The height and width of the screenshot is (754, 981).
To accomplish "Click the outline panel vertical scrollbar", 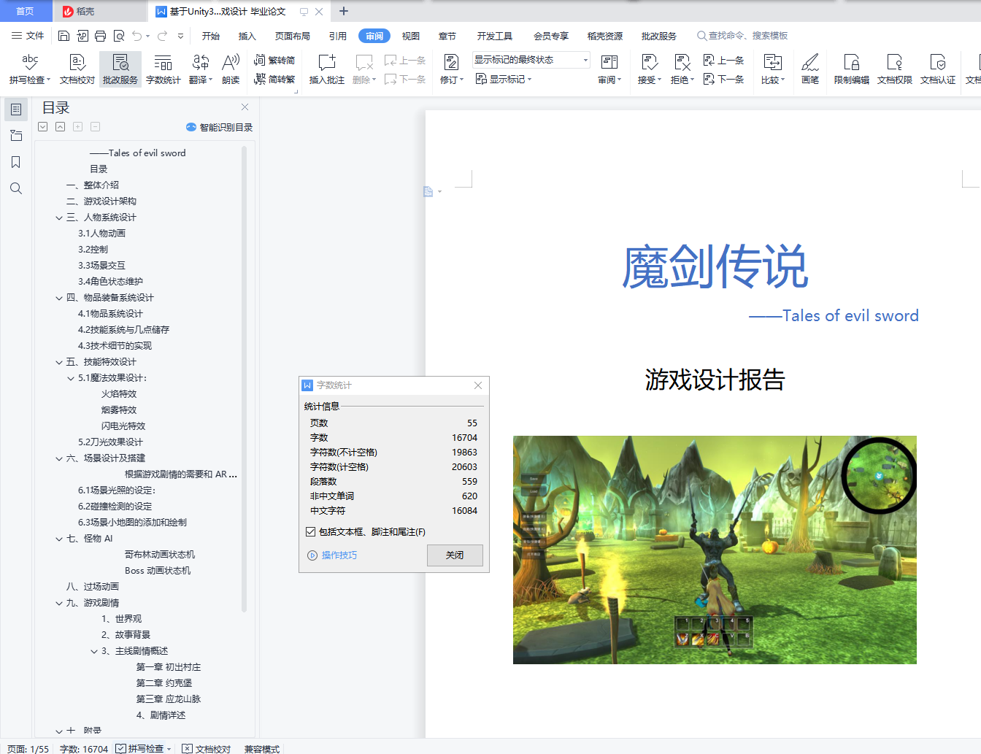I will (245, 379).
